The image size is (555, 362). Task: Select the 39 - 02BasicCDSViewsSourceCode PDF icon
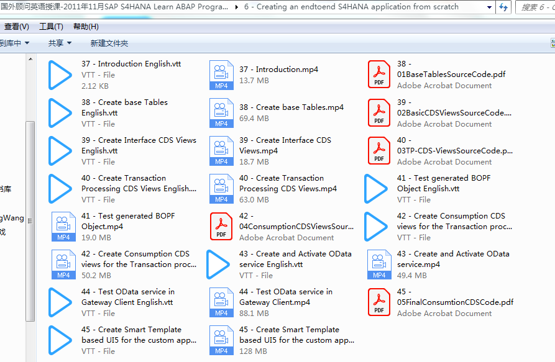click(x=379, y=112)
